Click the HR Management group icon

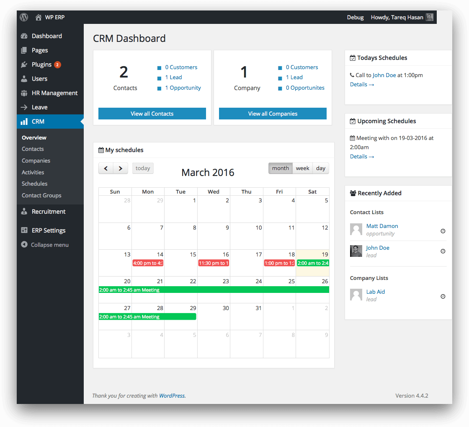tap(24, 93)
